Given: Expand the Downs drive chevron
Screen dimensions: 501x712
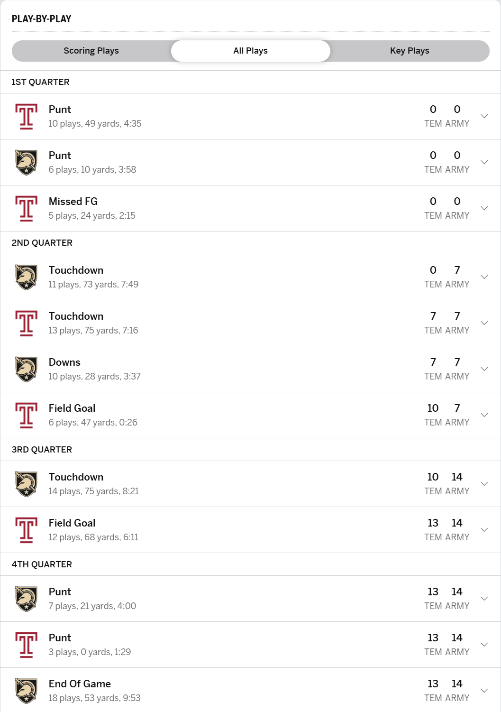Looking at the screenshot, I should click(484, 369).
